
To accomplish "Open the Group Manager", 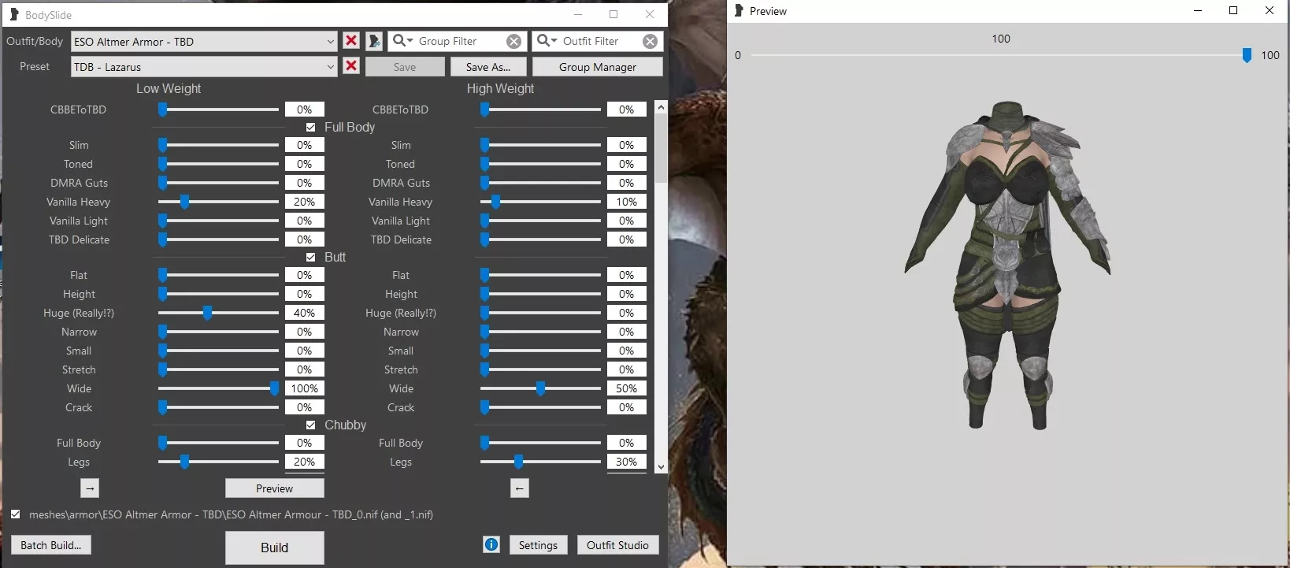I will 598,67.
